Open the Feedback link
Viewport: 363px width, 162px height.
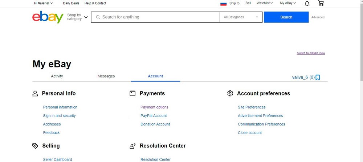pos(51,133)
